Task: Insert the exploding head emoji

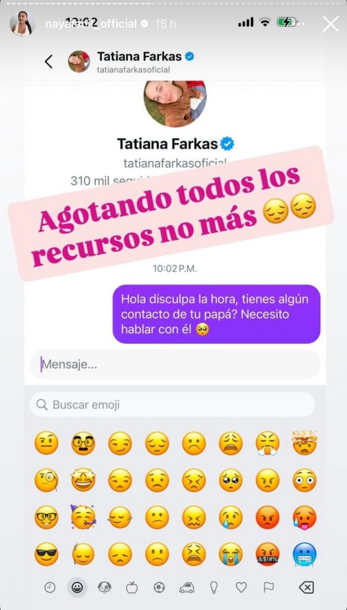Action: (305, 443)
